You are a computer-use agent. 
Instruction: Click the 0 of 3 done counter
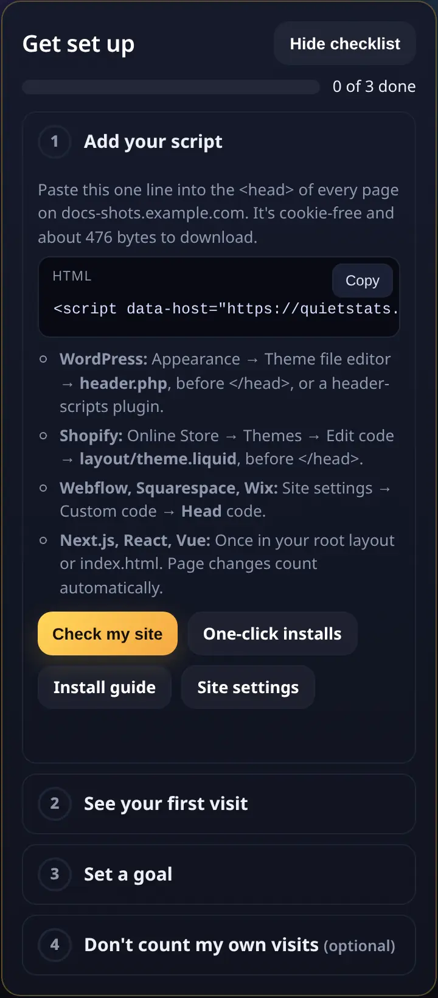pos(374,86)
